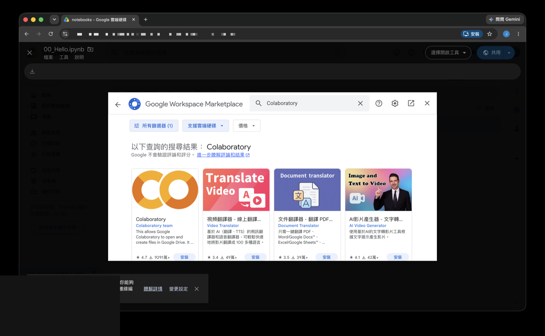This screenshot has height=336, width=545.
Task: Close the 00_Hello.ipynb preview
Action: pos(30,53)
